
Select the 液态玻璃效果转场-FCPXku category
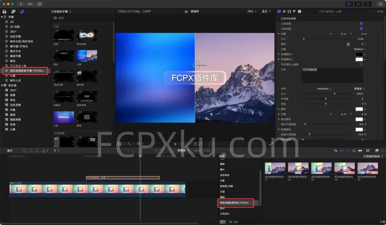point(236,203)
